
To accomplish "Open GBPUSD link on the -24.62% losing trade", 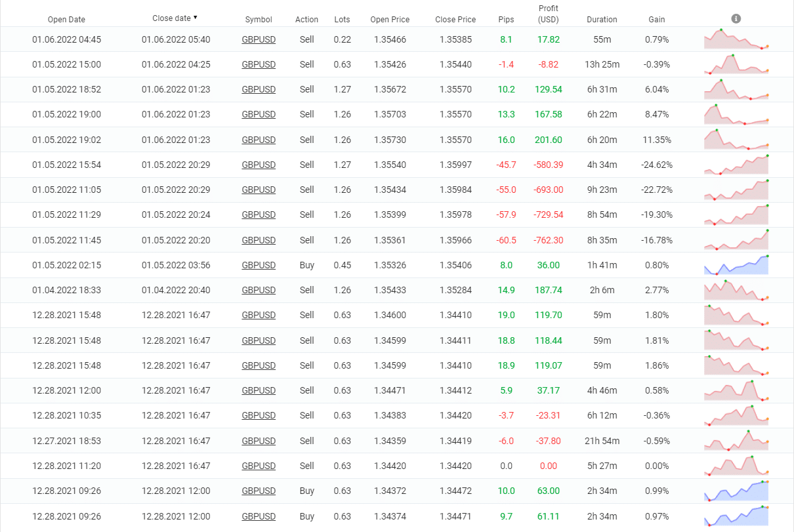I will coord(259,165).
